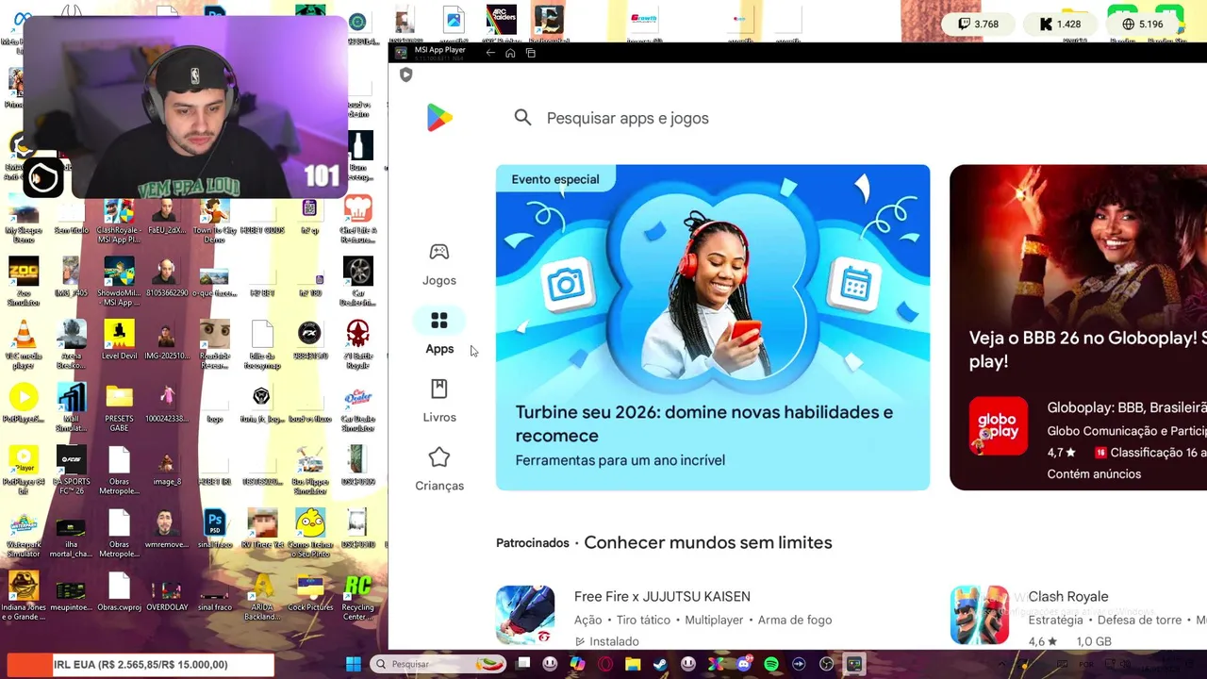Open Spotify from the taskbar
The height and width of the screenshot is (679, 1207).
[771, 664]
